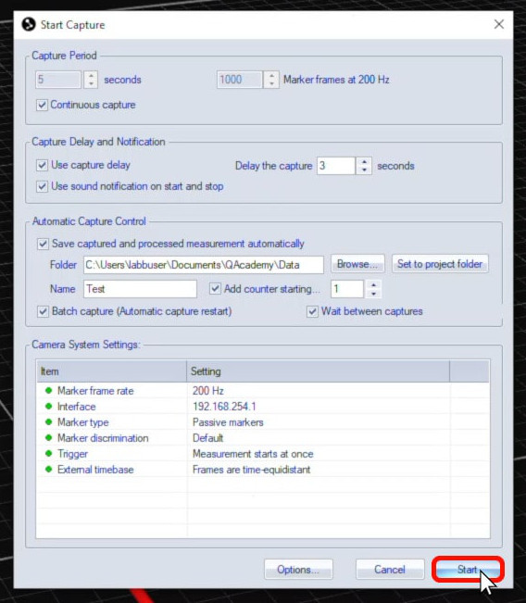Screen dimensions: 526x603
Task: Uncheck Add counter starting option
Action: [x=215, y=288]
